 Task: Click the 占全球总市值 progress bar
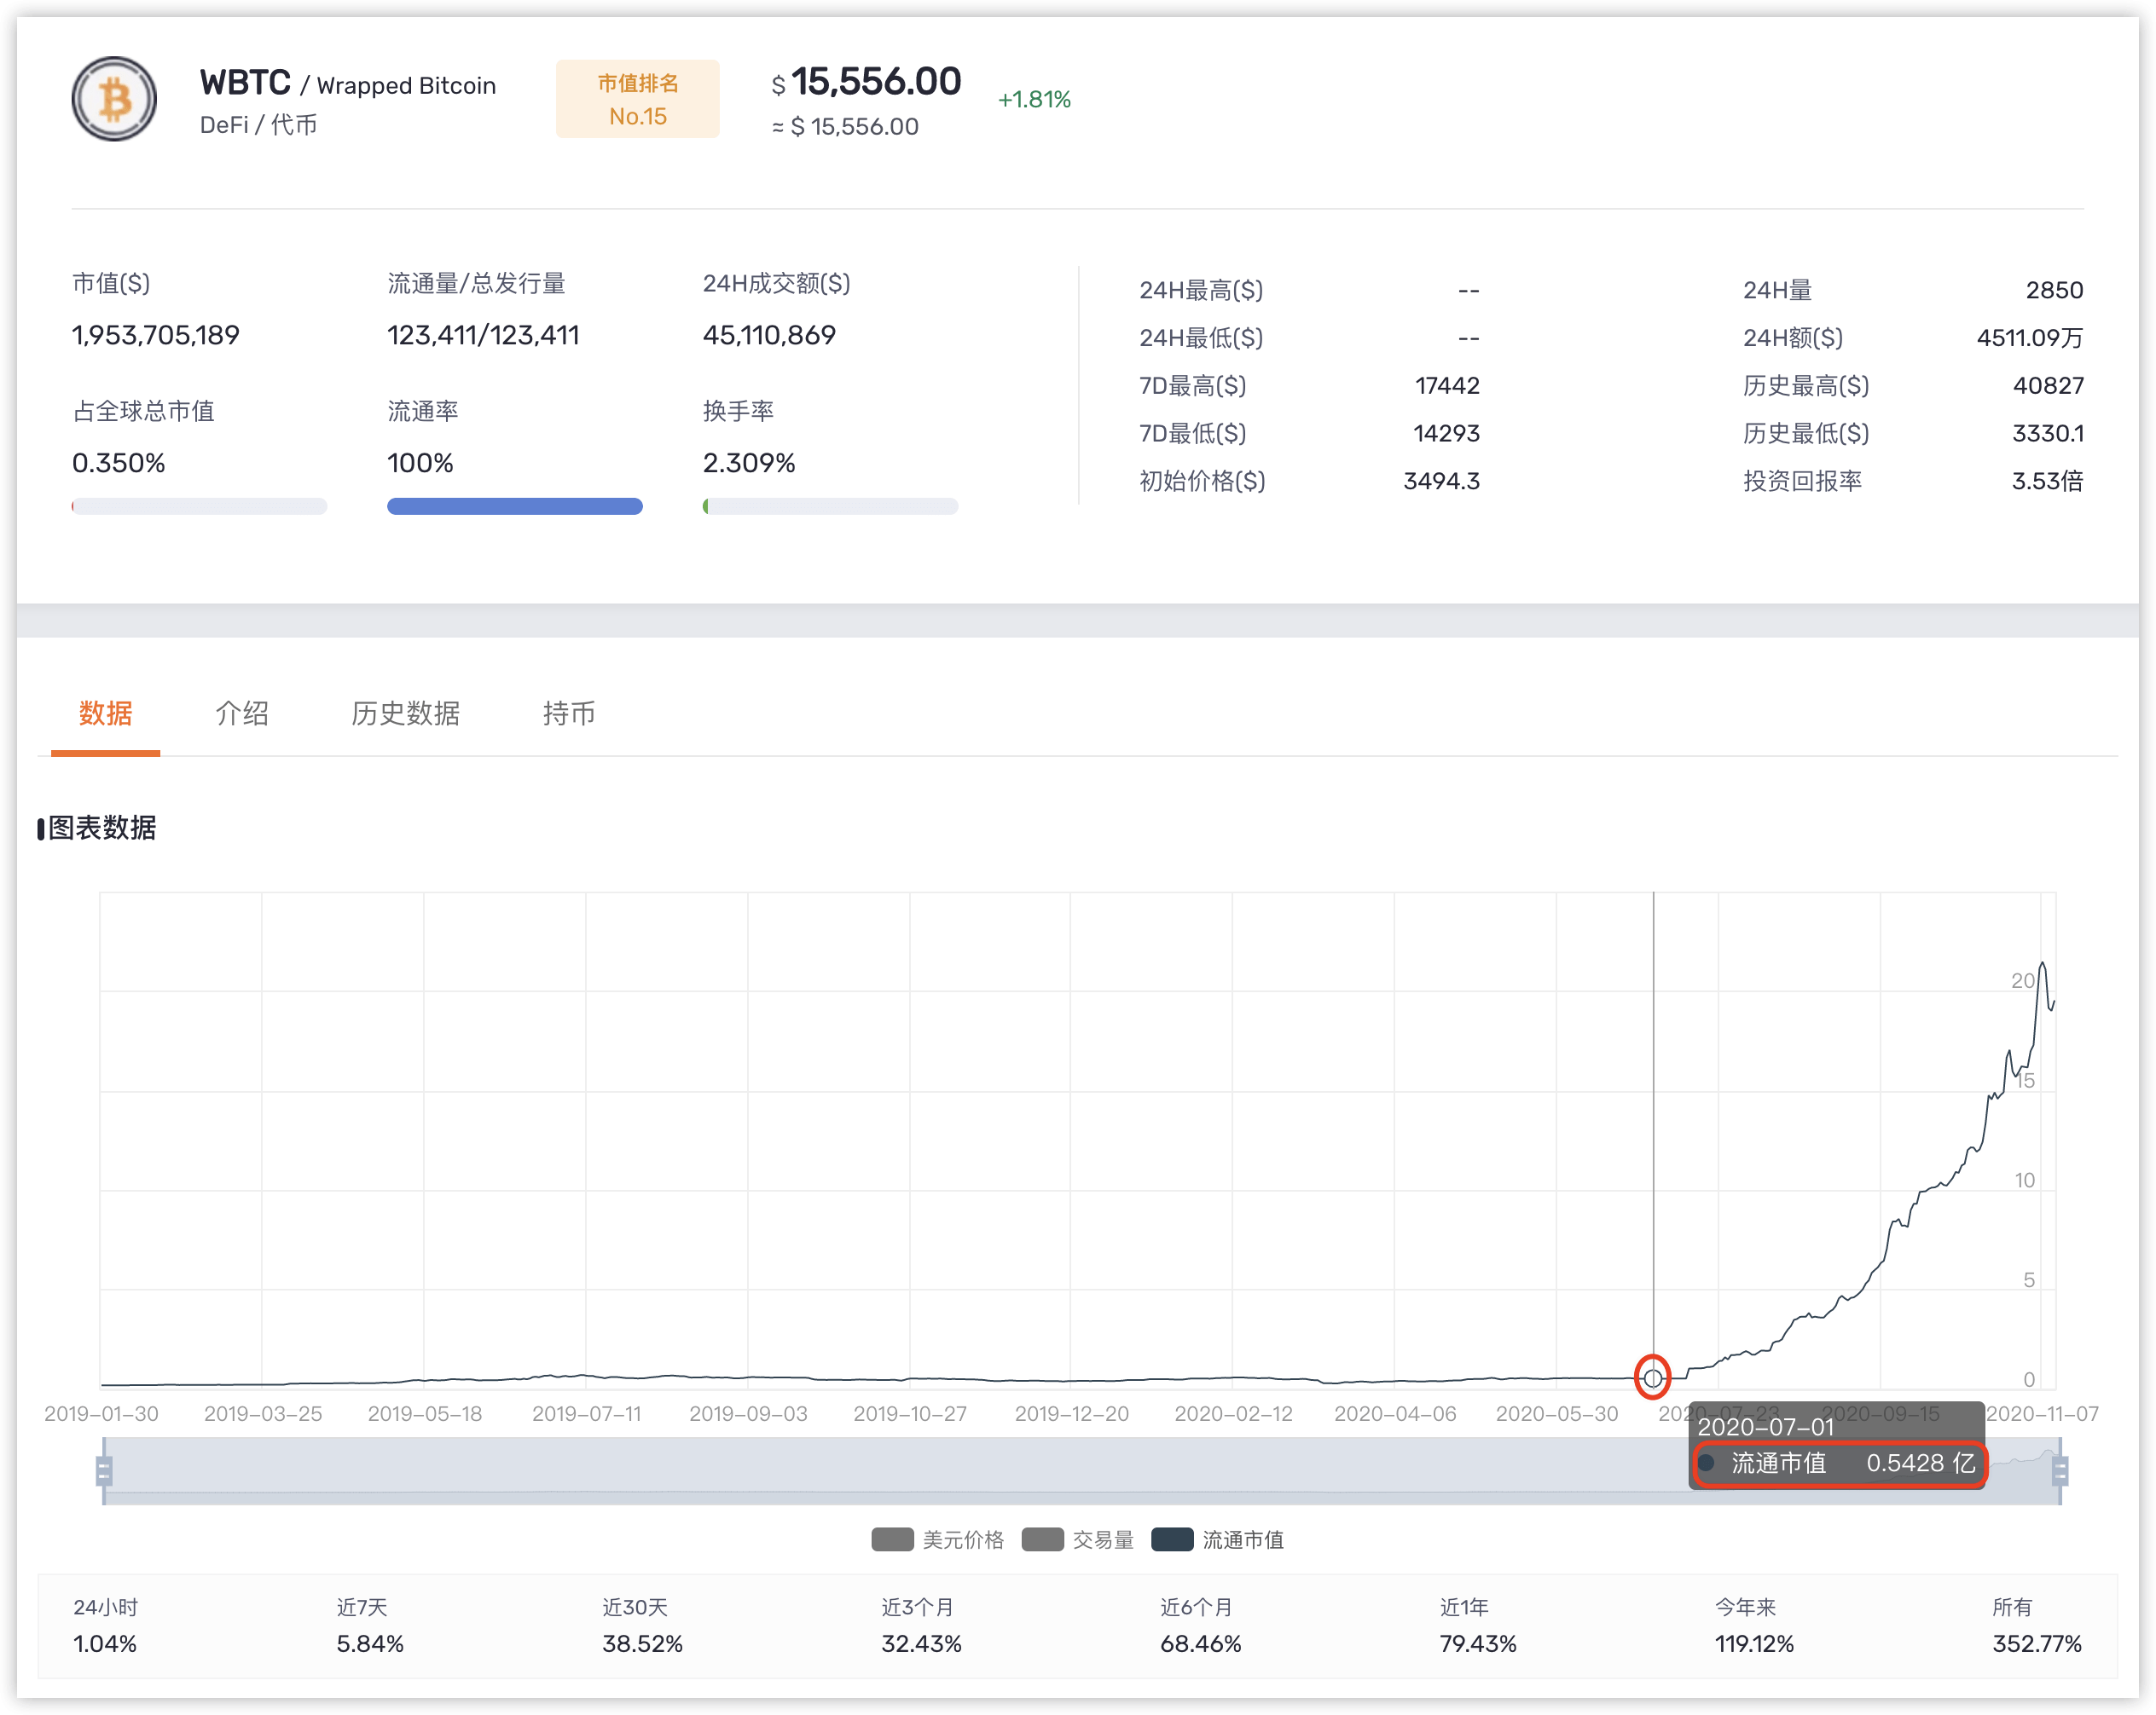(199, 506)
